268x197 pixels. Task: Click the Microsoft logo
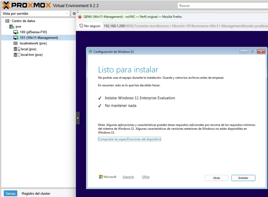[108, 177]
